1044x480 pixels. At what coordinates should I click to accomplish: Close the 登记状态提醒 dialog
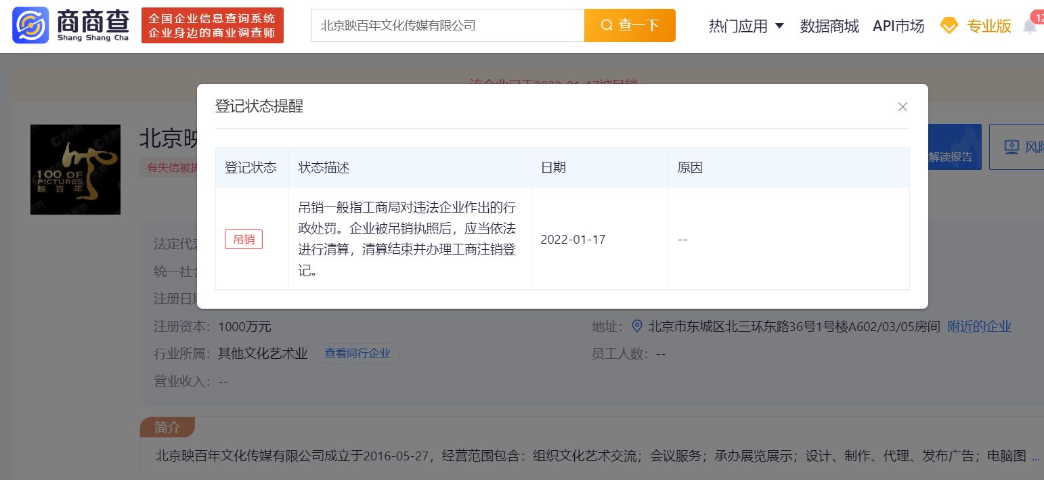(902, 107)
